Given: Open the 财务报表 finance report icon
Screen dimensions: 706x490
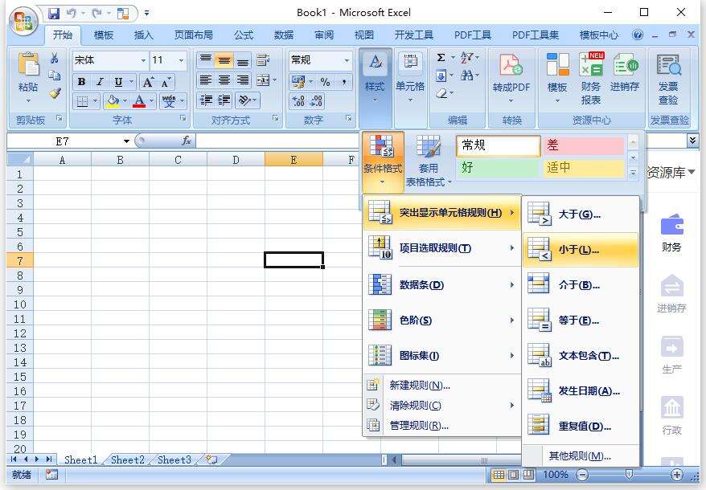Looking at the screenshot, I should (591, 78).
